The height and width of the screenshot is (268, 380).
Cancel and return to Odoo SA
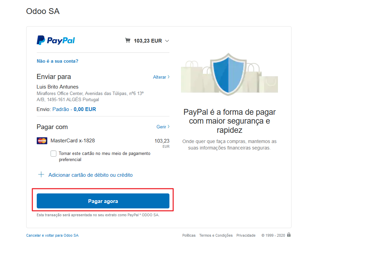click(x=52, y=235)
